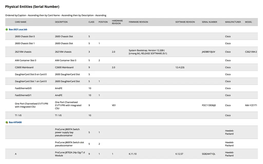263x164 pixels.
Task: Select the 2621XM chassis row
Action: tap(131, 52)
